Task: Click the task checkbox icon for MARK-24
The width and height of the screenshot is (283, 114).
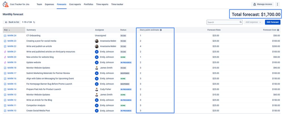Action: click(5, 36)
